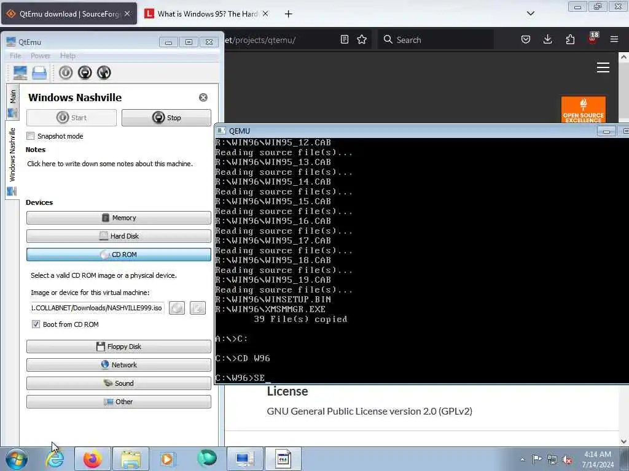The image size is (629, 471).
Task: Open Windows Media Player from taskbar
Action: point(168,459)
